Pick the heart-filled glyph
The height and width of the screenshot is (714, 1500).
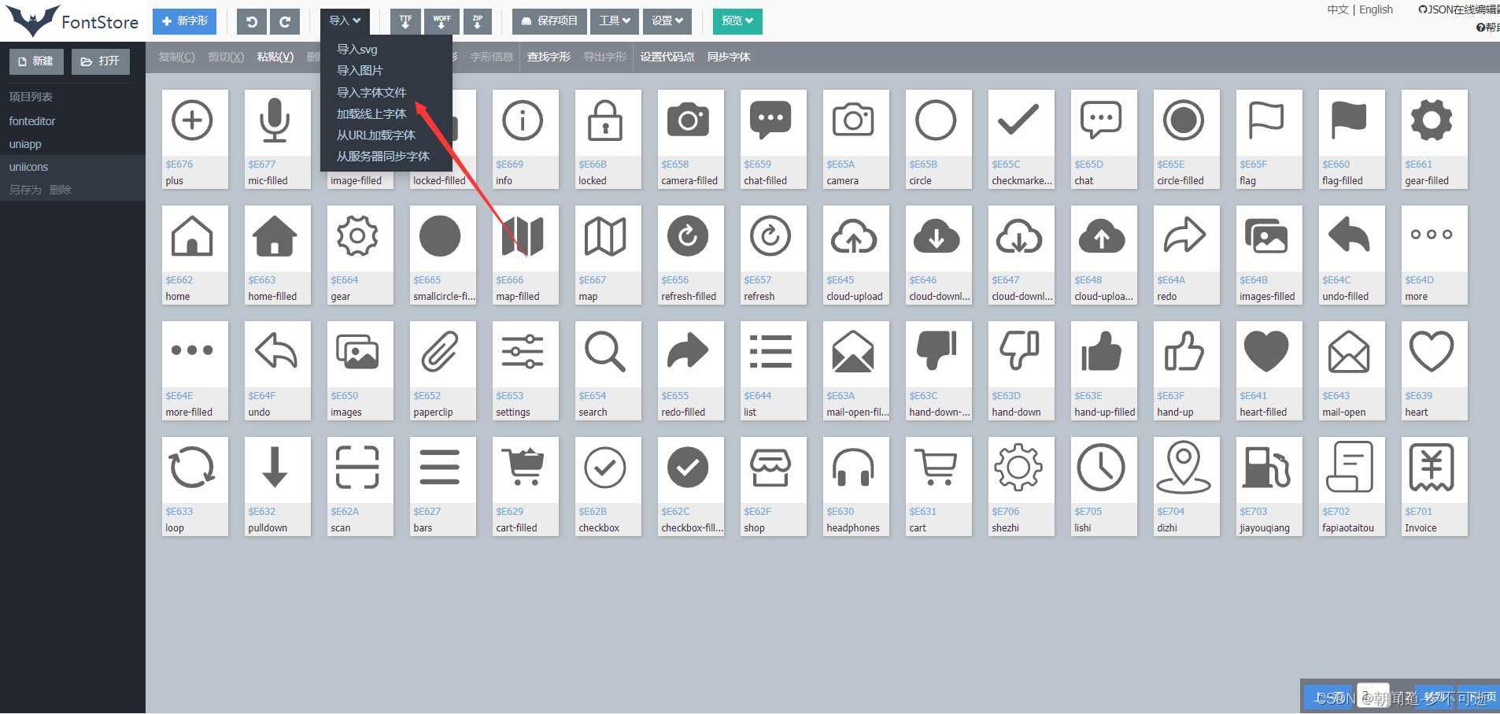(1269, 371)
